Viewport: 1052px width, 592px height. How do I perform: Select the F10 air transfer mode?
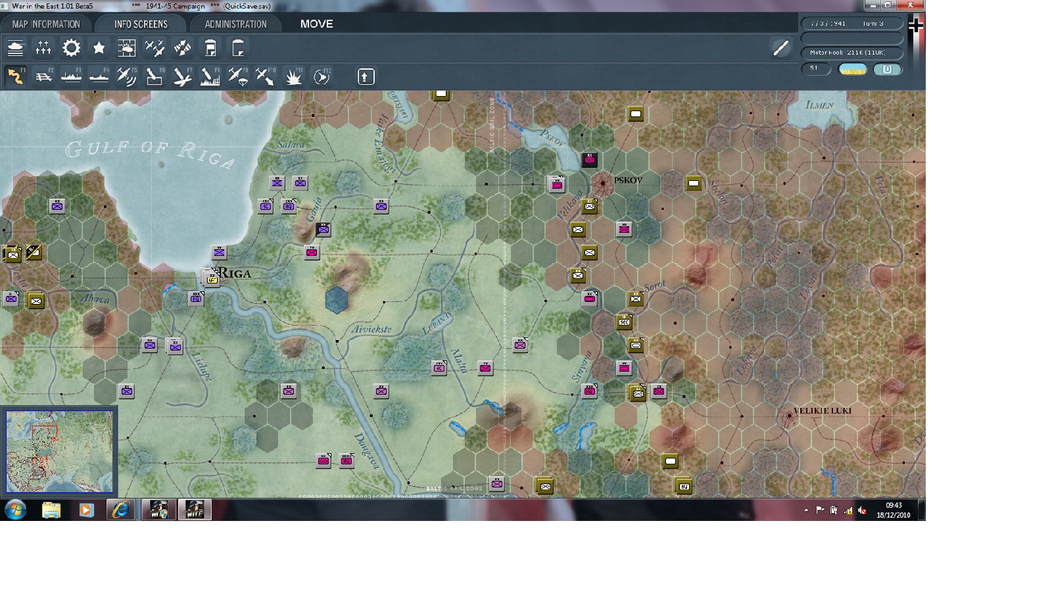(x=265, y=76)
